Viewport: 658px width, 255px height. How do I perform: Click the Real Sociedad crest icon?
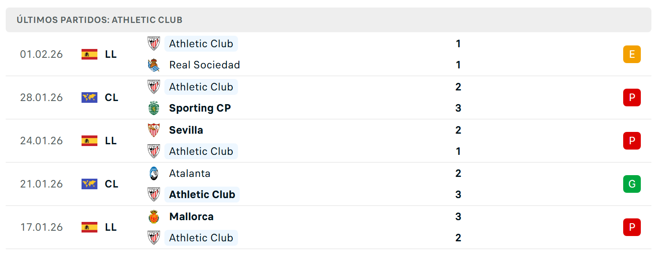tap(154, 65)
